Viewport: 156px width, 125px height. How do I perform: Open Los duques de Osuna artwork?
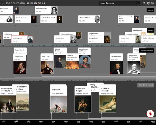coord(8,99)
